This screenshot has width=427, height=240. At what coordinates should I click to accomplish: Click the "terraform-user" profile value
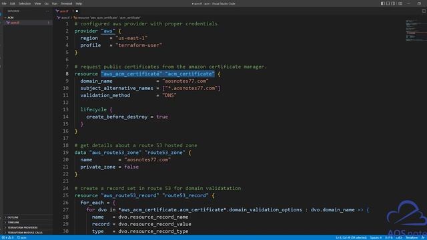pos(139,45)
